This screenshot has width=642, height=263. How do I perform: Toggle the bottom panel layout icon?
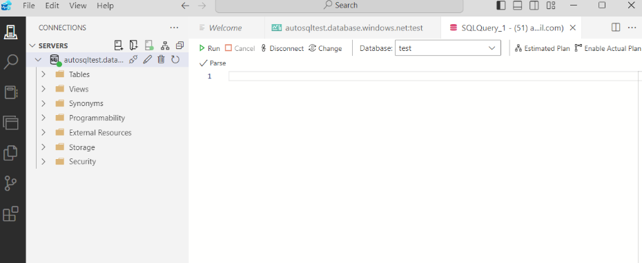pyautogui.click(x=518, y=6)
